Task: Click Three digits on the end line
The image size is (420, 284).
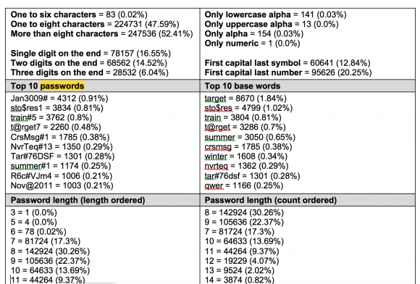Action: pos(90,72)
